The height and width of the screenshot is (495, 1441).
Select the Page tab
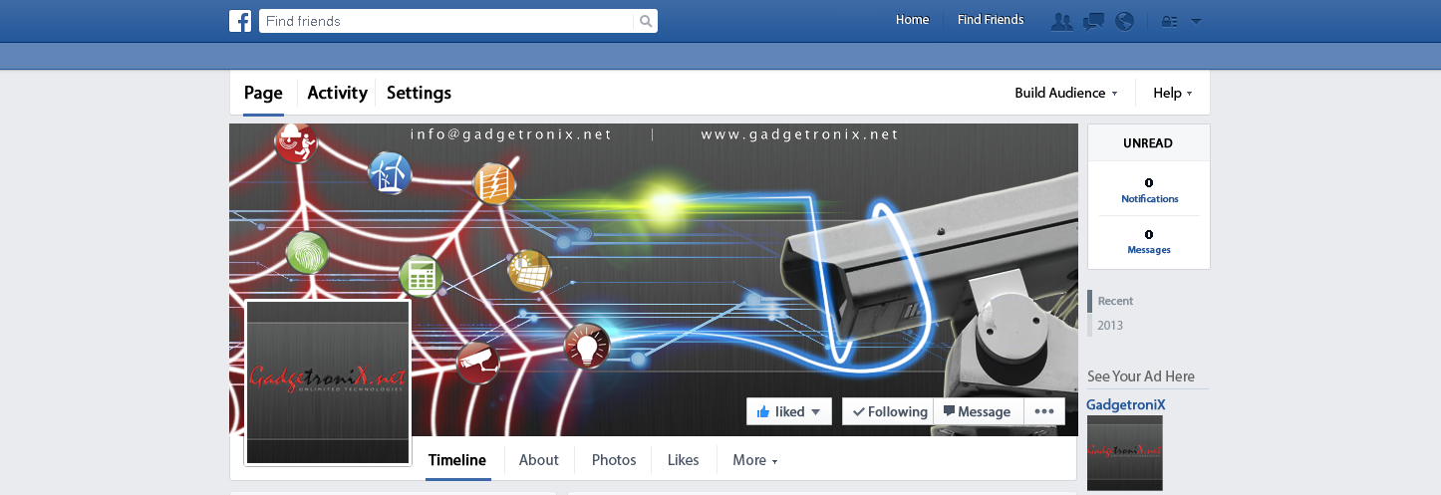[263, 93]
